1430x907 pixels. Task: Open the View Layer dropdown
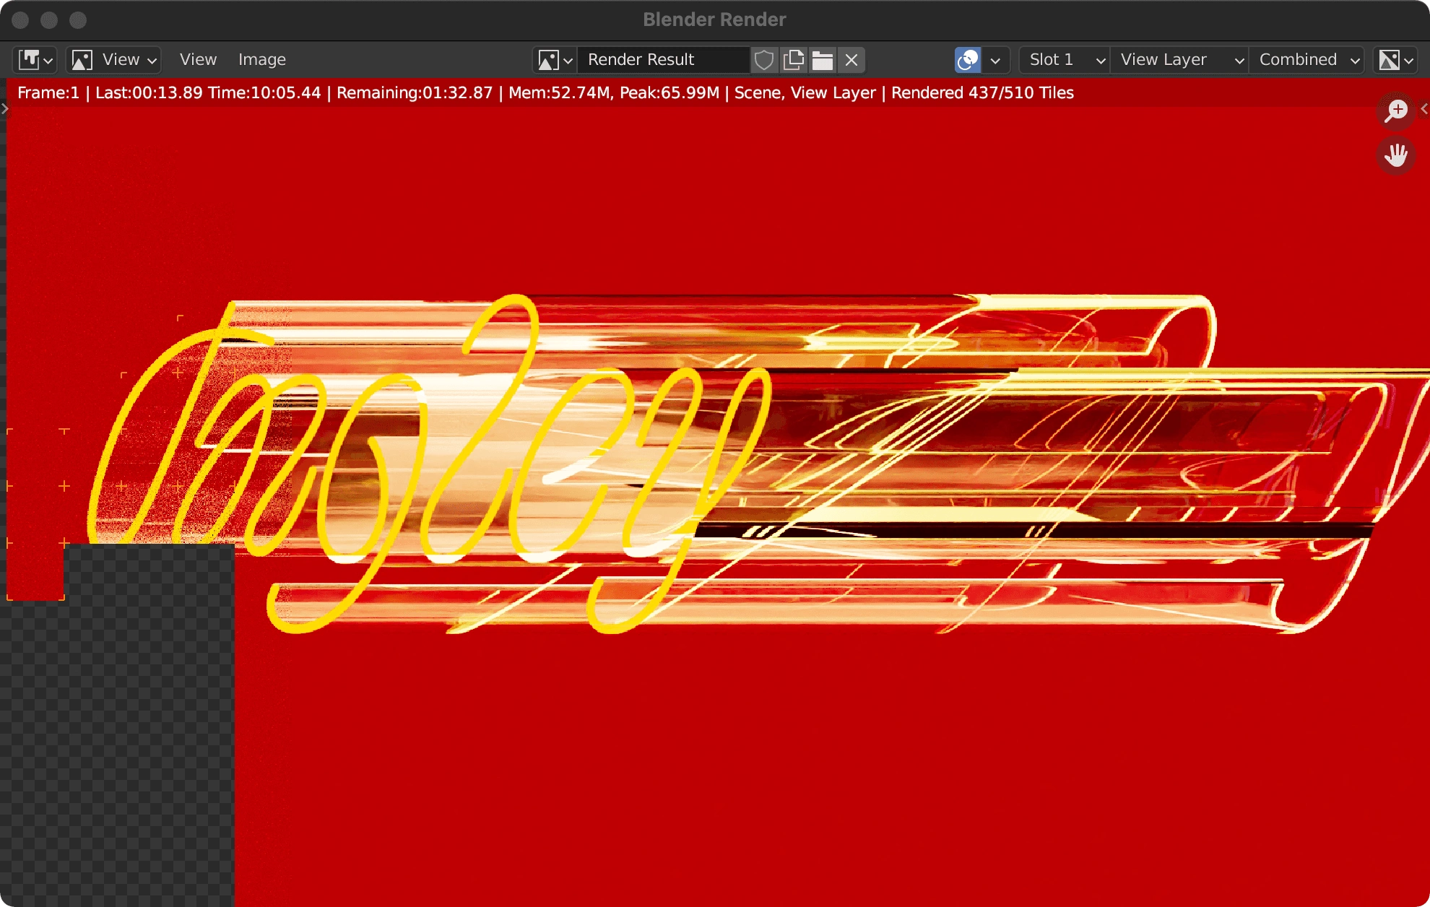coord(1180,60)
